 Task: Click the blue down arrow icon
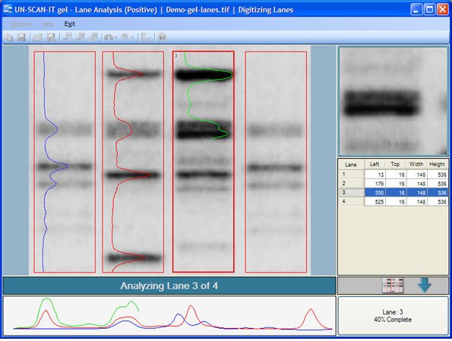(x=425, y=286)
